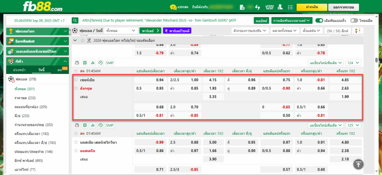The width and height of the screenshot is (382, 175).
Task: Click the 3.90 full-time draw odds
Action: coord(213,159)
